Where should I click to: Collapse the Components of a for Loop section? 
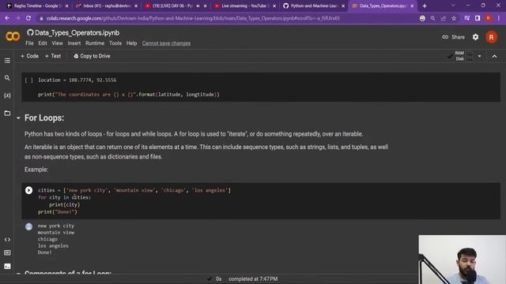point(18,273)
